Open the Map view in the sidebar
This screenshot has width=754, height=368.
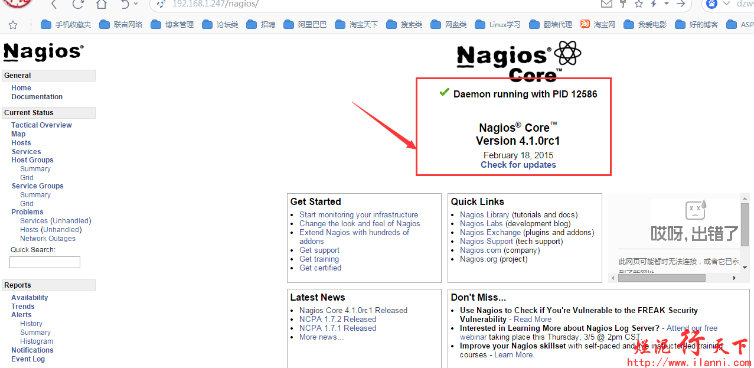(18, 134)
